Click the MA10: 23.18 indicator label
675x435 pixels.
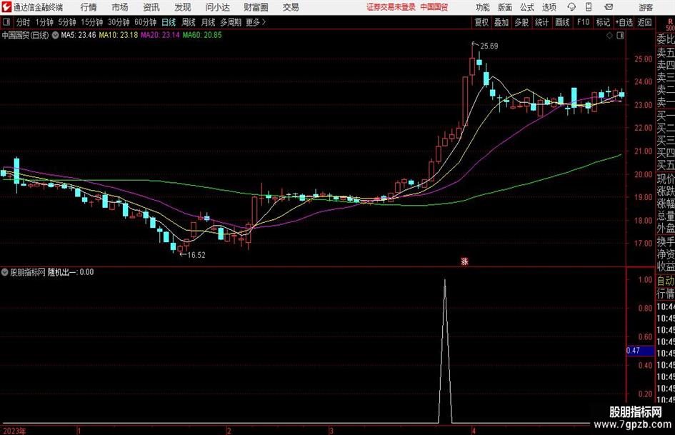[119, 35]
